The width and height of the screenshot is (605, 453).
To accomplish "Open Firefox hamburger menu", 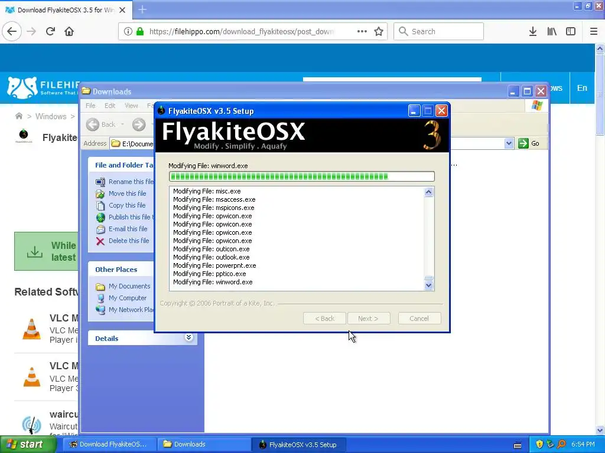I will (594, 31).
